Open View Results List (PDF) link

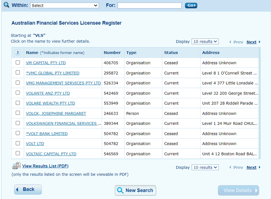45,166
